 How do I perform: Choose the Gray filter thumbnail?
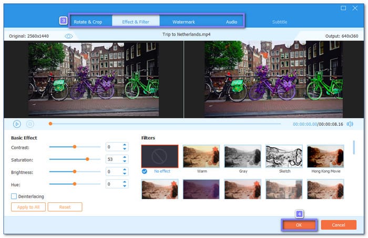(242, 156)
